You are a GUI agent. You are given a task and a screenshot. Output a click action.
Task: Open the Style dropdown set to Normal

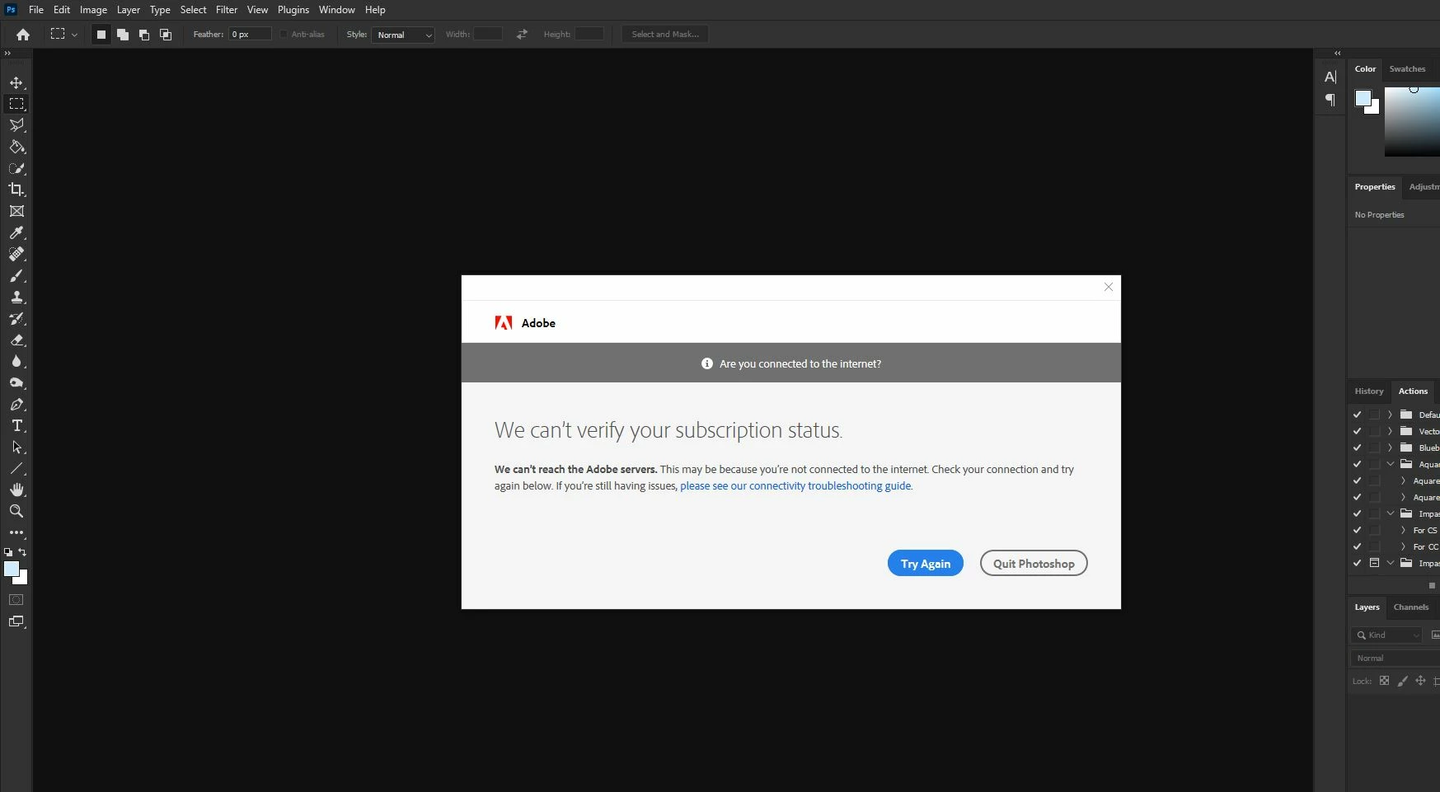pyautogui.click(x=403, y=35)
